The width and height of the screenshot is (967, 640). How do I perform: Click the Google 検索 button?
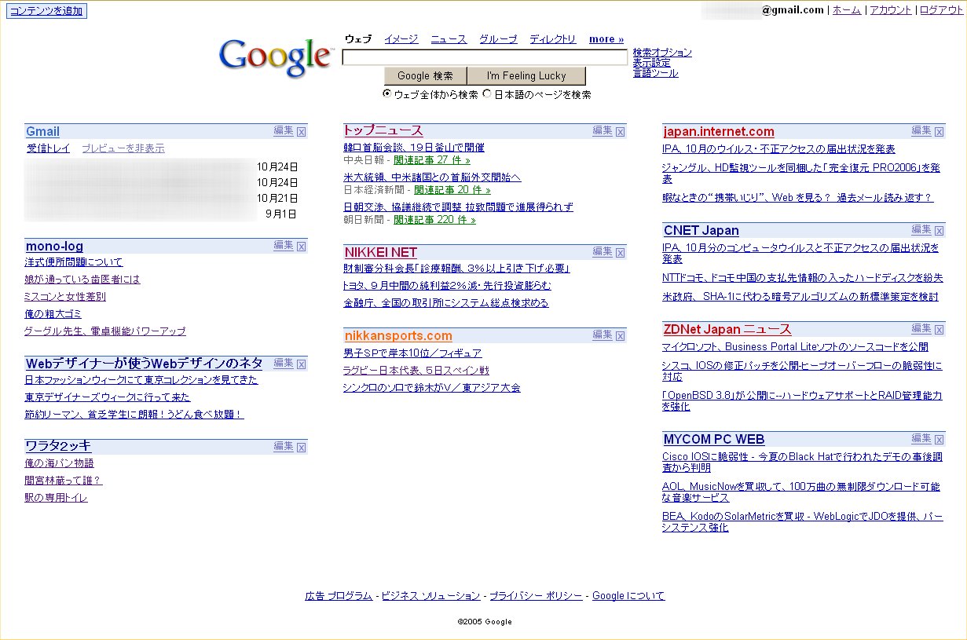coord(425,76)
